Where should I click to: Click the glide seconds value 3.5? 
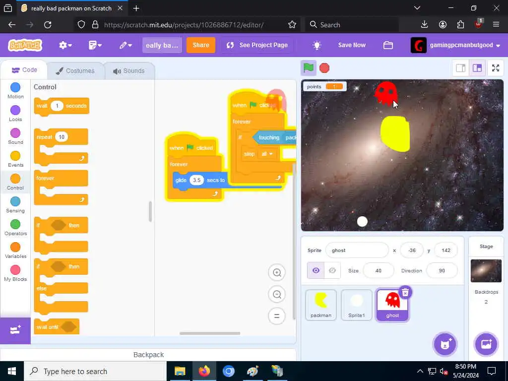click(196, 180)
